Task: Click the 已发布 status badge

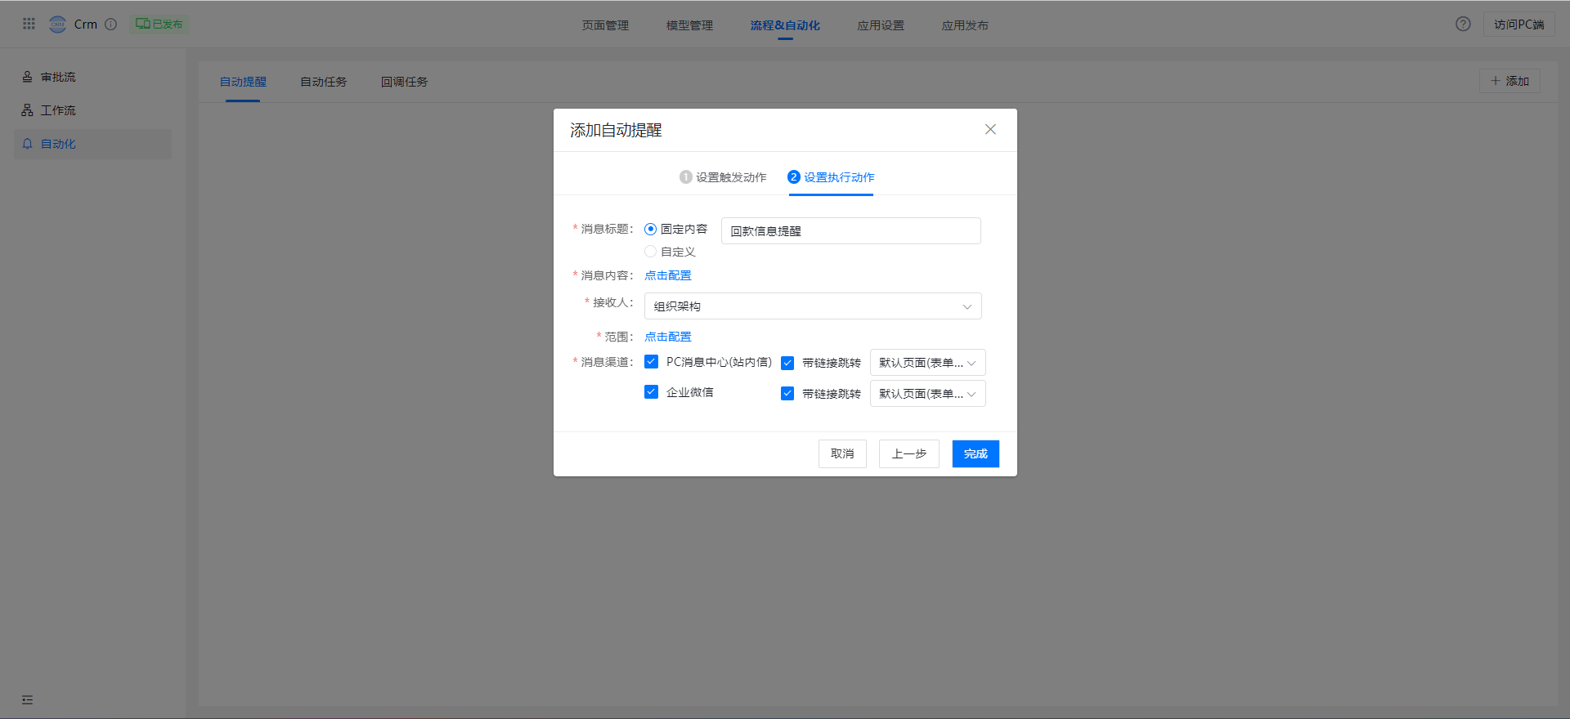Action: (x=159, y=24)
